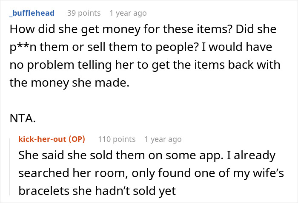Click the line "the money she made."
The height and width of the screenshot is (203, 298).
(68, 83)
